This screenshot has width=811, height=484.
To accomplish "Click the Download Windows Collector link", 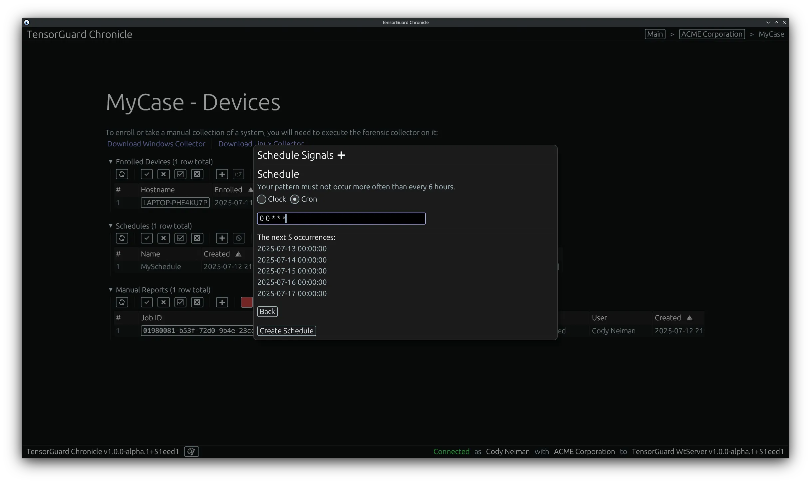I will tap(156, 144).
